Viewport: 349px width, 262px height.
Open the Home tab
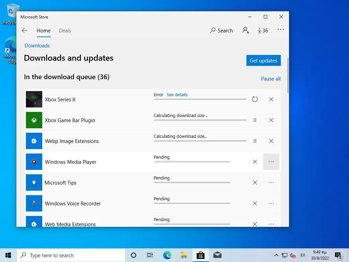(44, 30)
